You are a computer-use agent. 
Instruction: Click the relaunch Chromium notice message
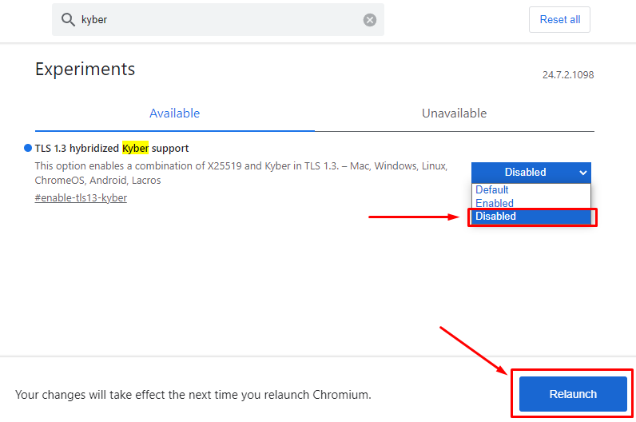193,394
